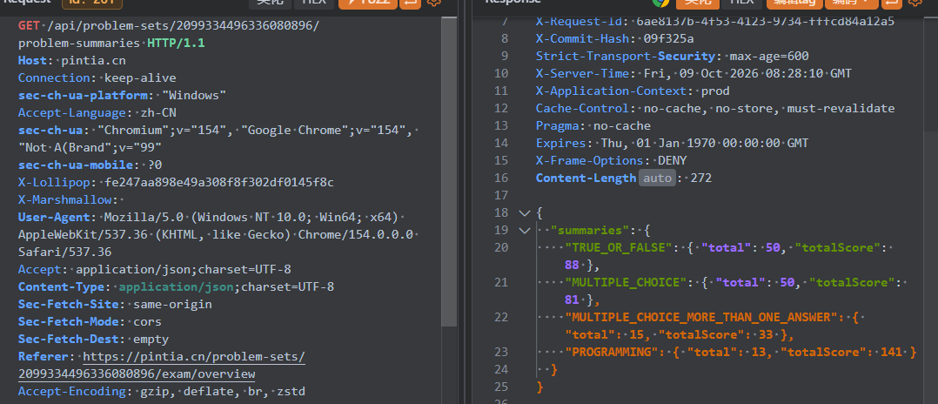938x404 pixels.
Task: Click the "TRUE_OR_FALSE" JSON key
Action: [x=618, y=248]
